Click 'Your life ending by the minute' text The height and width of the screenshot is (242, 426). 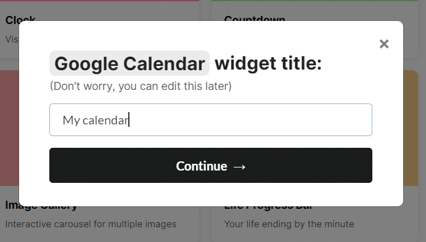point(289,224)
